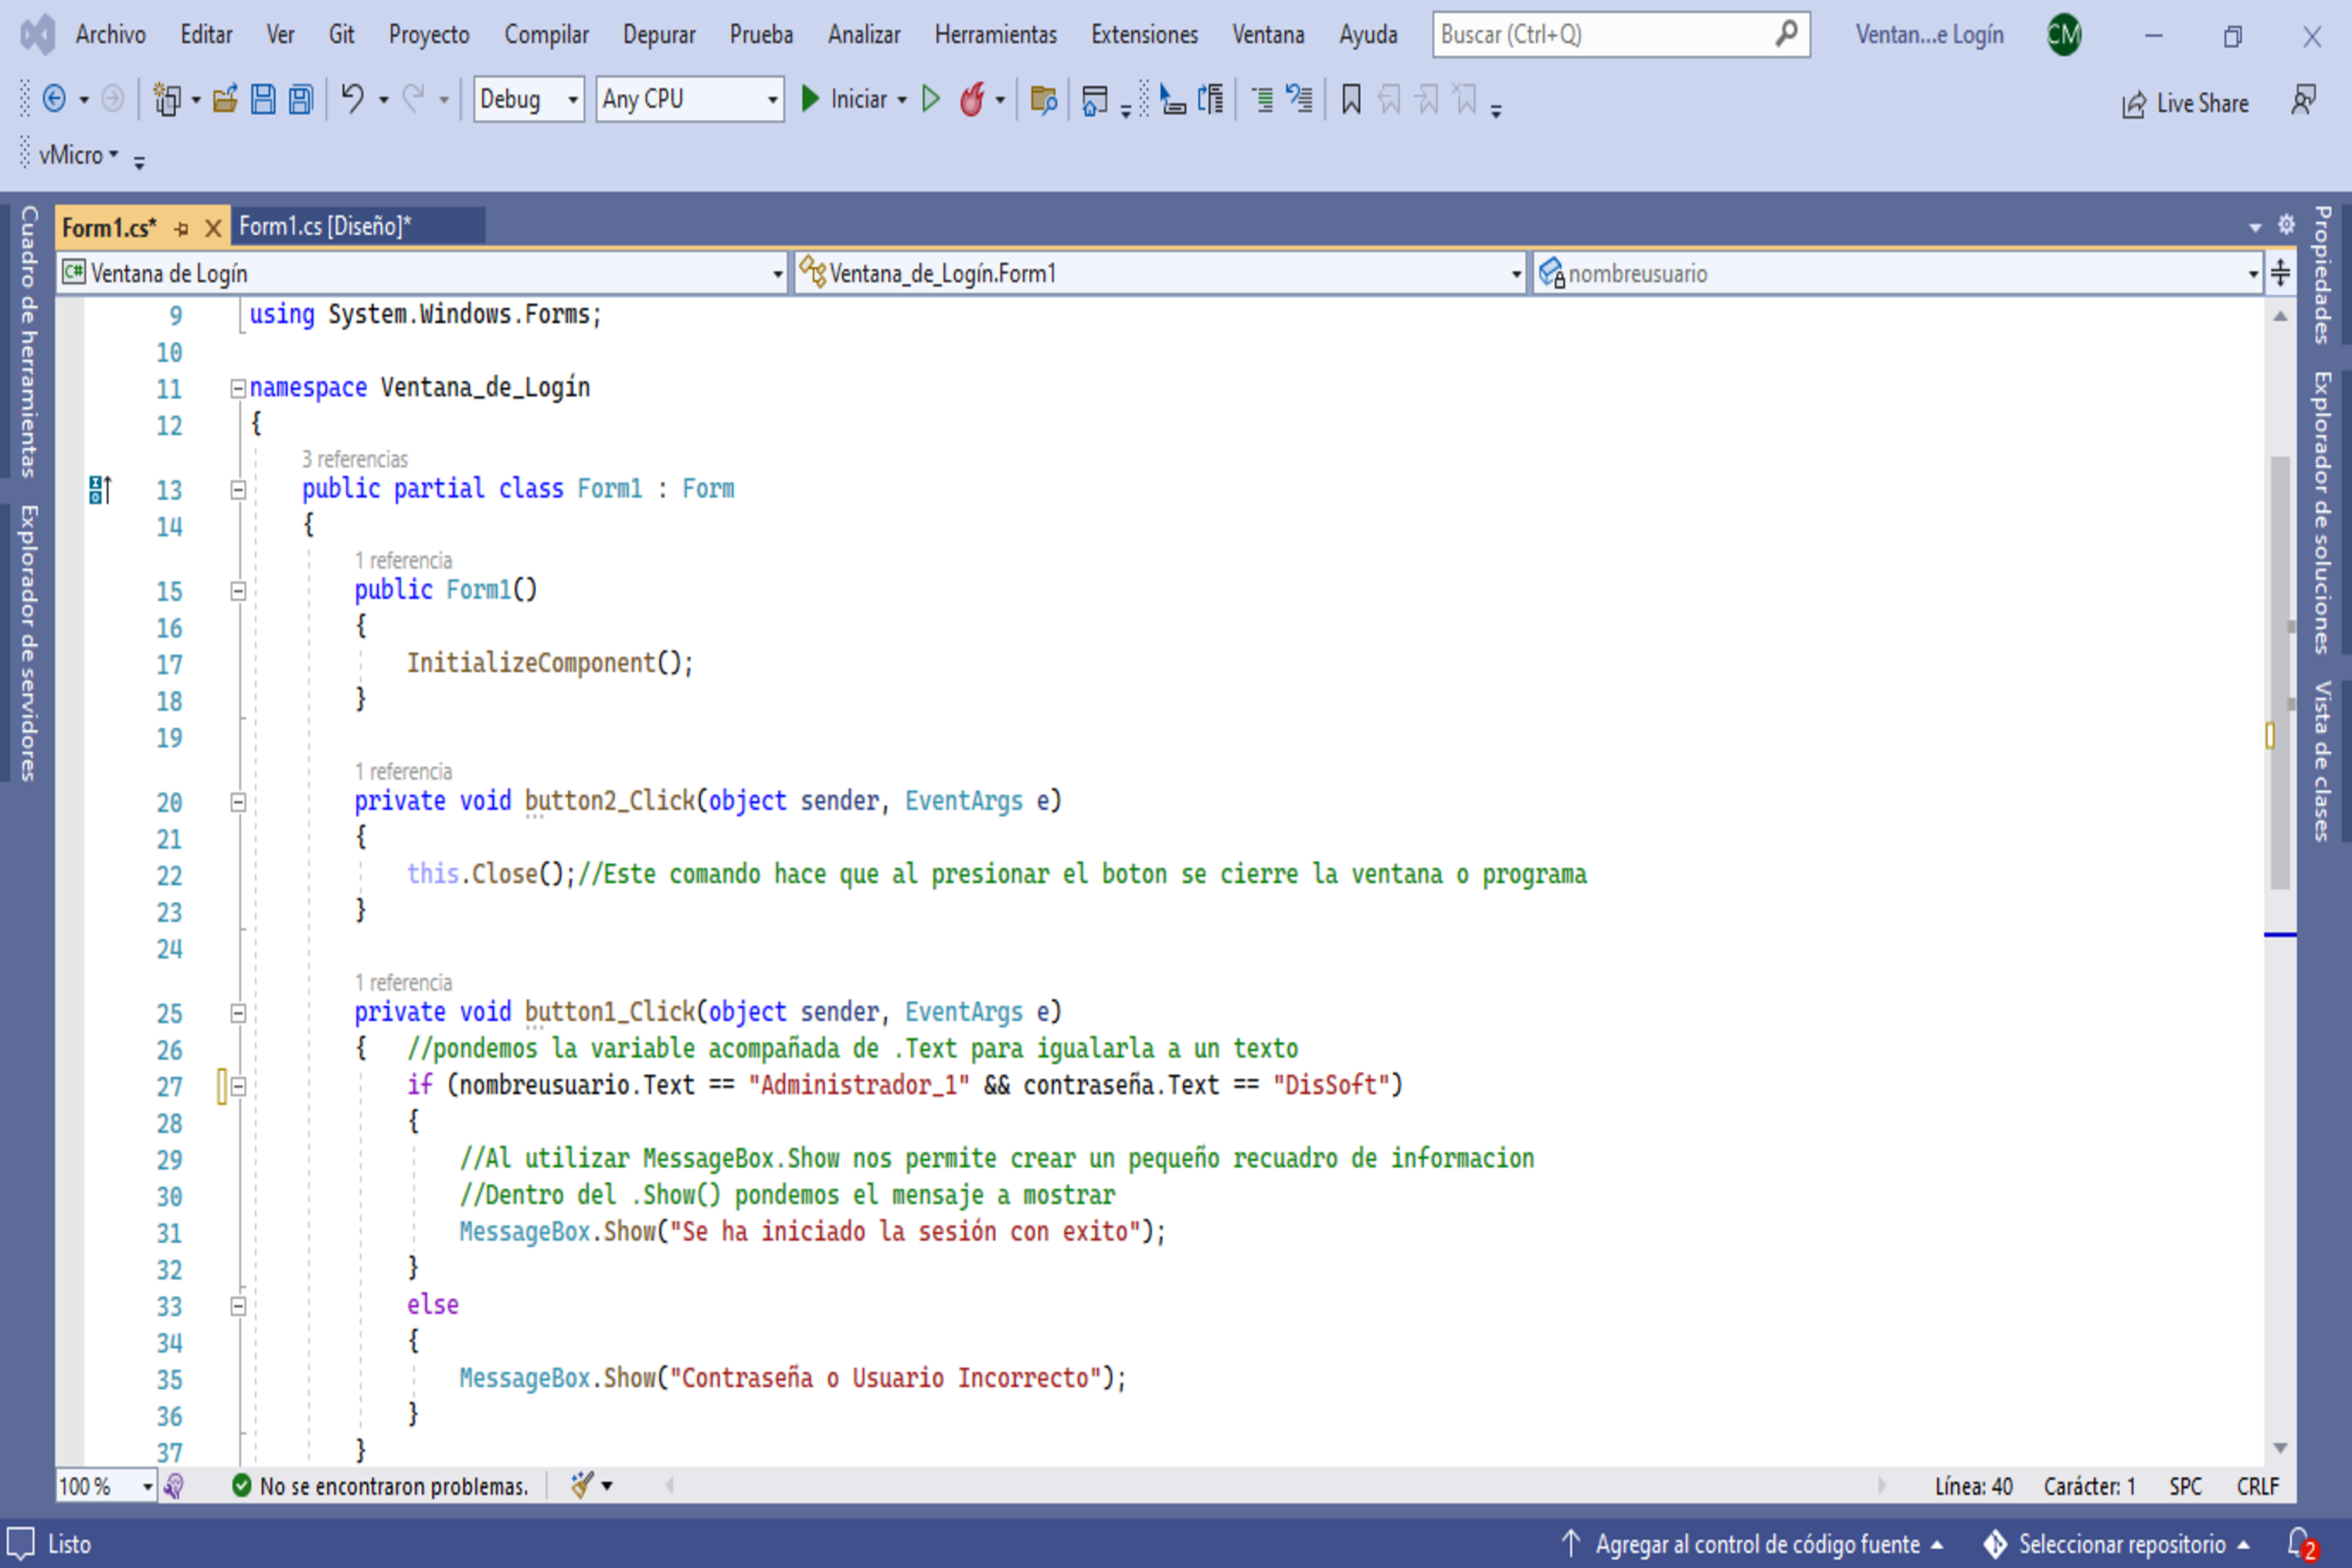2352x1568 pixels.
Task: Open the Editar menu
Action: [x=206, y=35]
